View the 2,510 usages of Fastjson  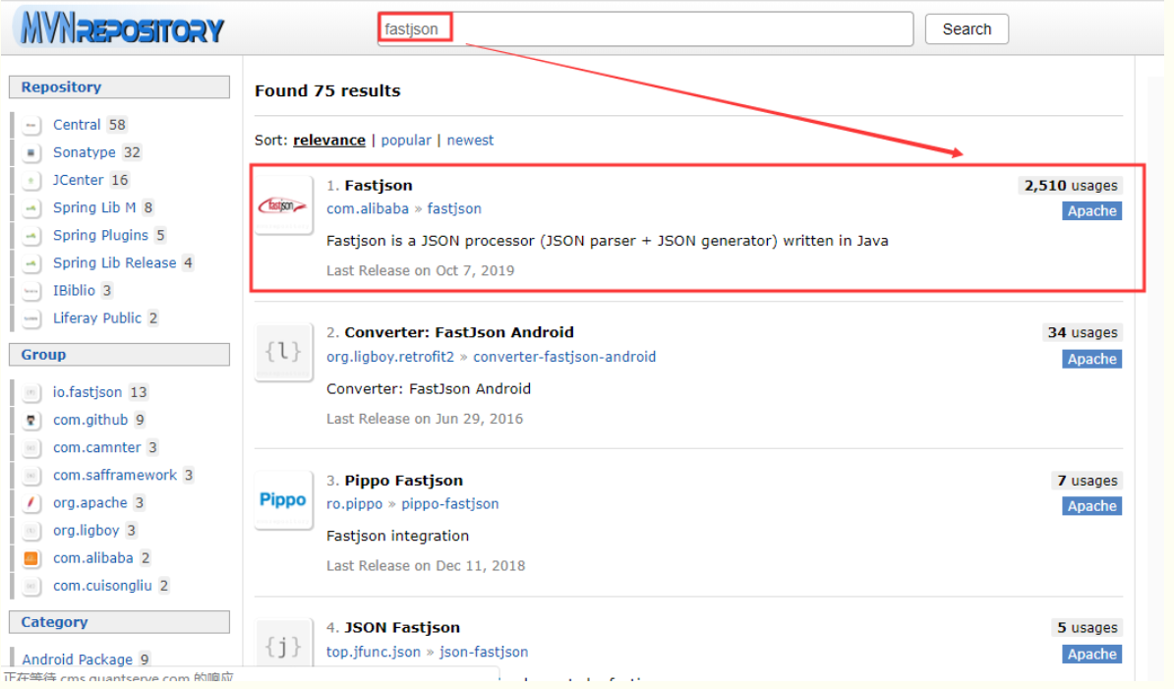[x=1071, y=186]
